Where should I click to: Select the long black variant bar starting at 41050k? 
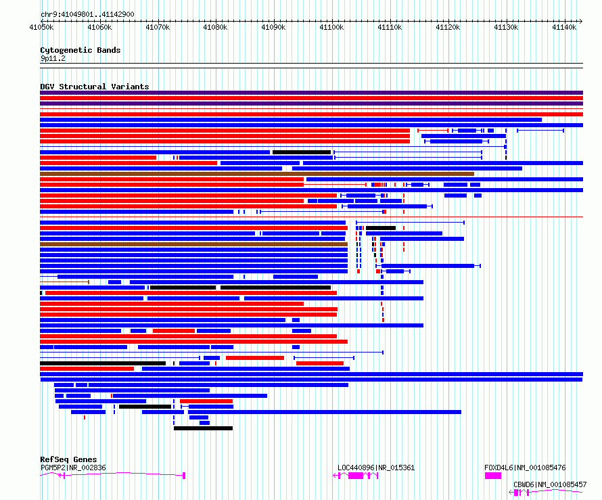(x=103, y=363)
